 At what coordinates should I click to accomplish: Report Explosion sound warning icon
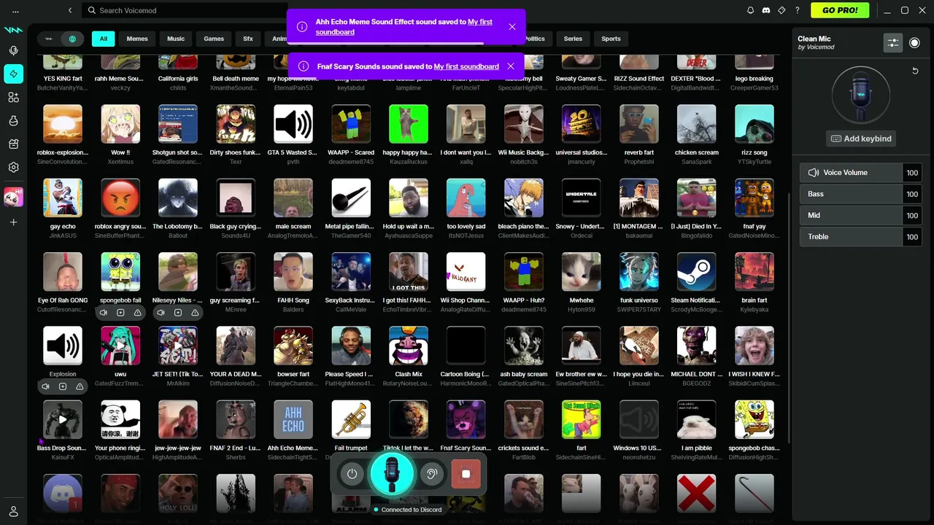click(80, 386)
